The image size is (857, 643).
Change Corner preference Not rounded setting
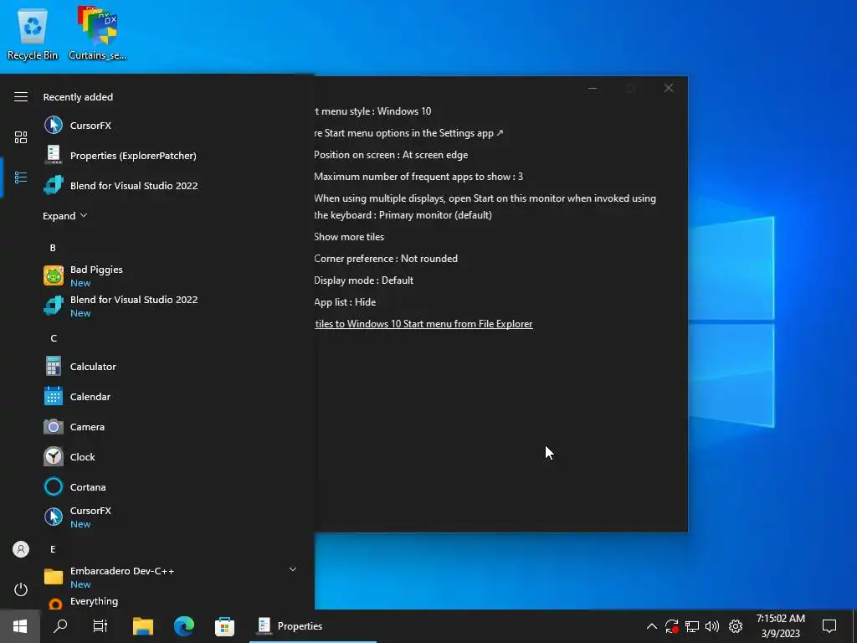pos(385,259)
